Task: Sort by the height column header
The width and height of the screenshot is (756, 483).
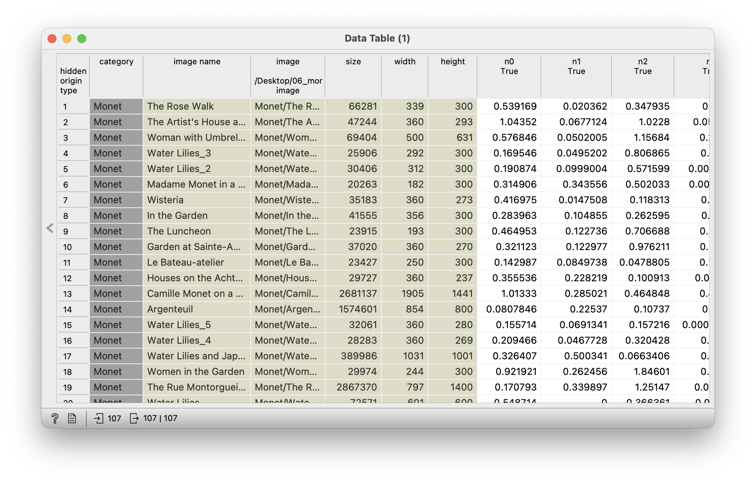Action: pyautogui.click(x=453, y=76)
